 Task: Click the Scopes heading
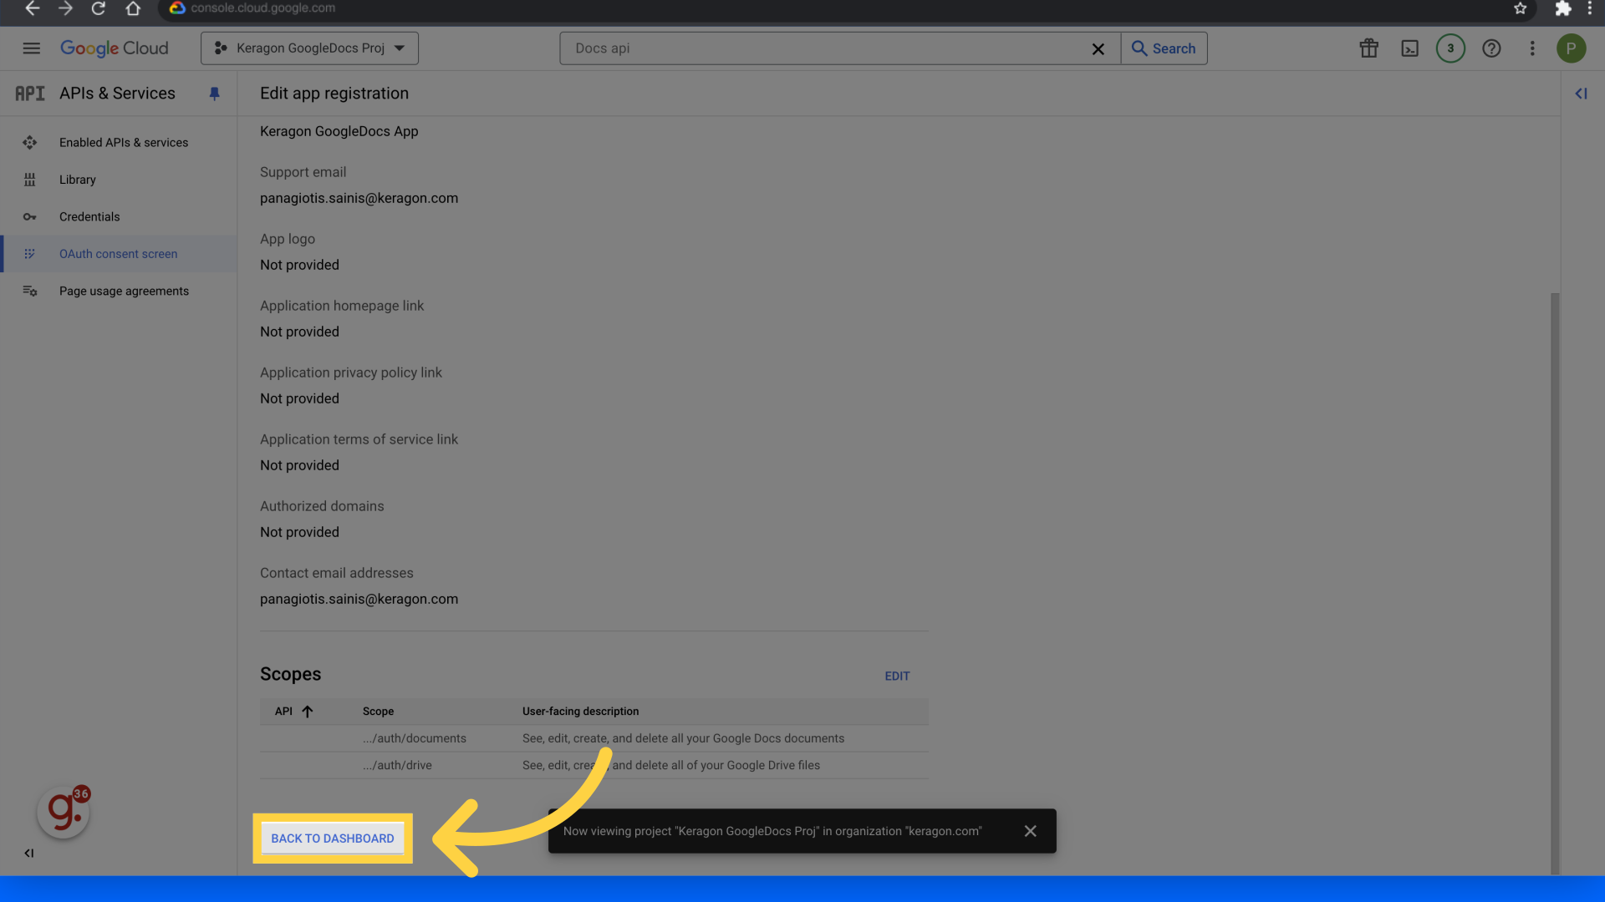290,674
